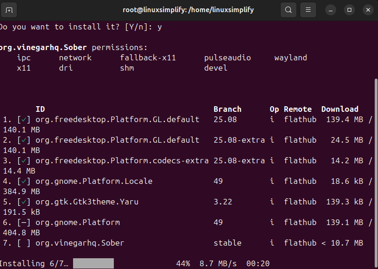378x269 pixels.
Task: Click the Download column header
Action: click(340, 109)
